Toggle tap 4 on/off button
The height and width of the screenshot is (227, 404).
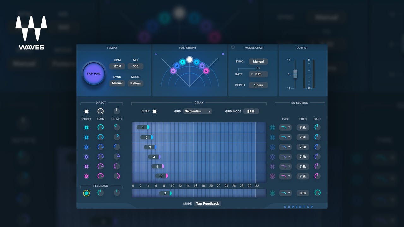[x=86, y=157]
